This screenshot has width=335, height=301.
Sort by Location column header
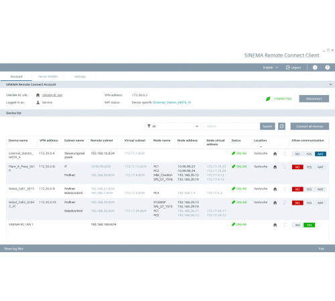pyautogui.click(x=260, y=140)
